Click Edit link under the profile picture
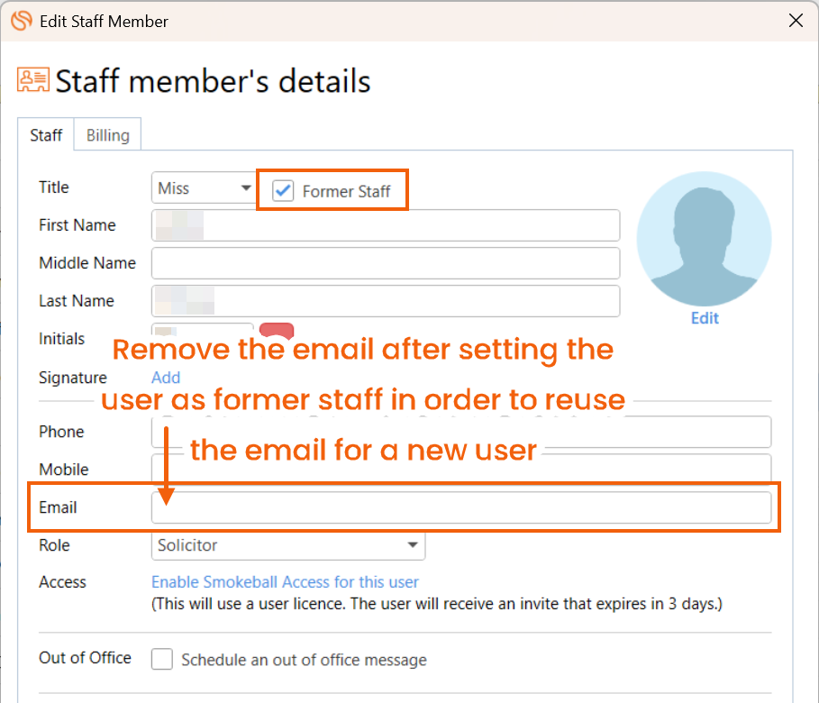Viewport: 819px width, 703px height. point(705,318)
